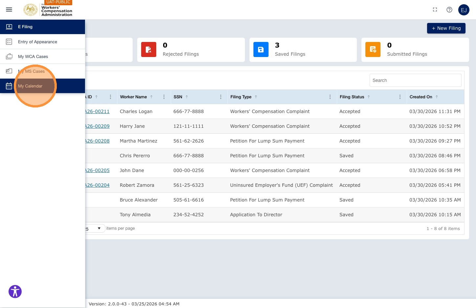Select worker name Chris Pererro
This screenshot has width=476, height=308.
[x=135, y=156]
